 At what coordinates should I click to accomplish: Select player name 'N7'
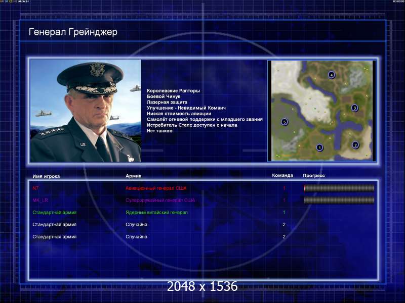[35, 188]
